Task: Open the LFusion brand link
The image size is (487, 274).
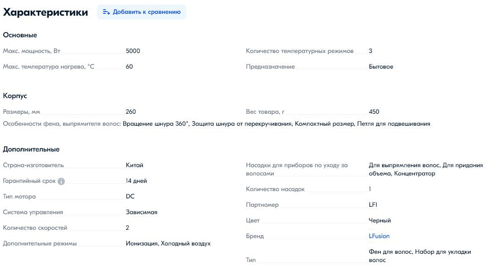Action: [x=379, y=236]
